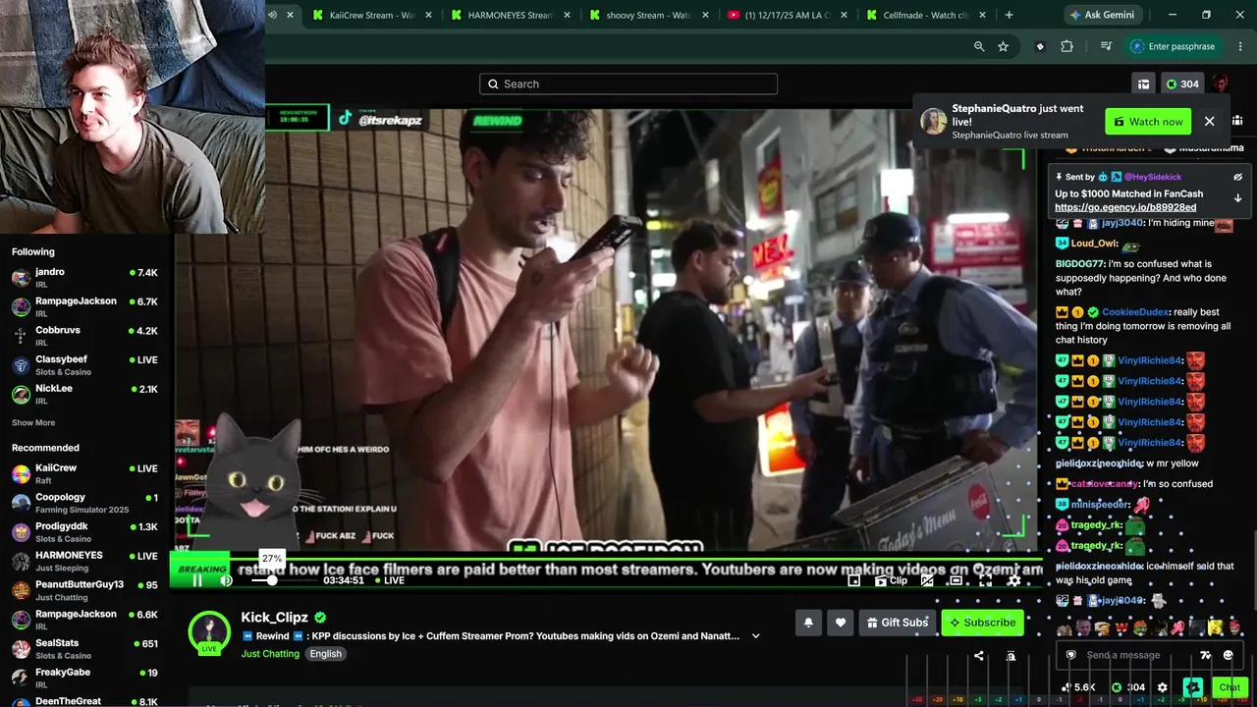Click the teal star rewards button
The width and height of the screenshot is (1257, 707).
[x=1193, y=687]
